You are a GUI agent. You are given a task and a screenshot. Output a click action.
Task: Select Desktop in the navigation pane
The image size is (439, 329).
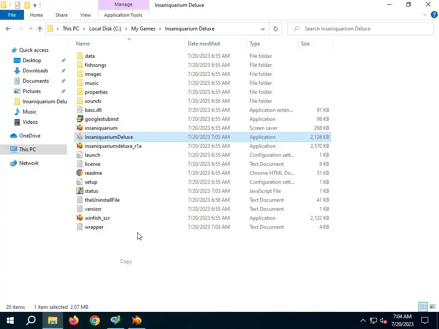(32, 60)
